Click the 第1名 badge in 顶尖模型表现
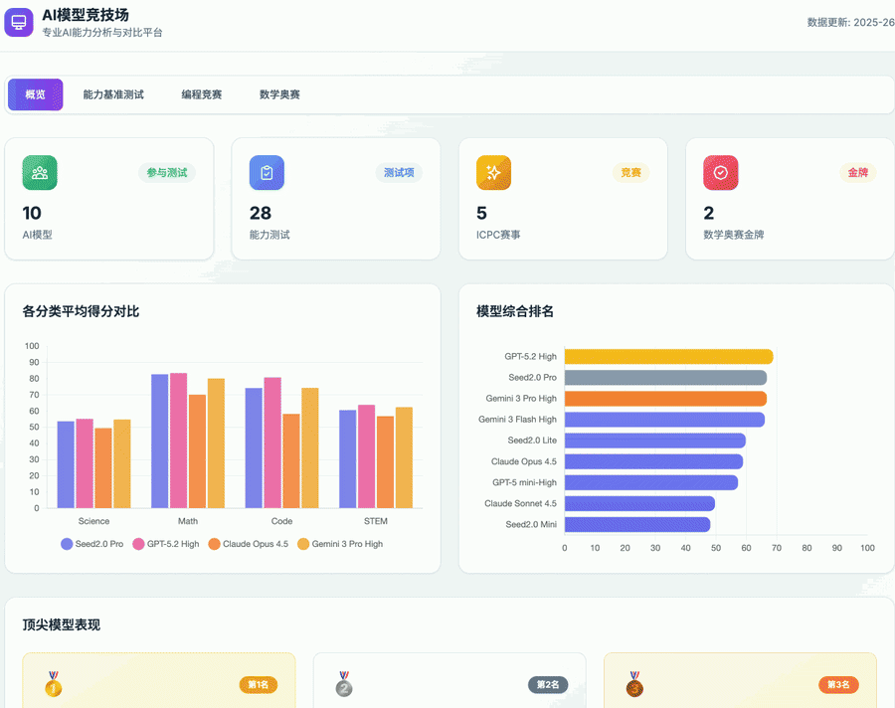895x708 pixels. (x=259, y=685)
